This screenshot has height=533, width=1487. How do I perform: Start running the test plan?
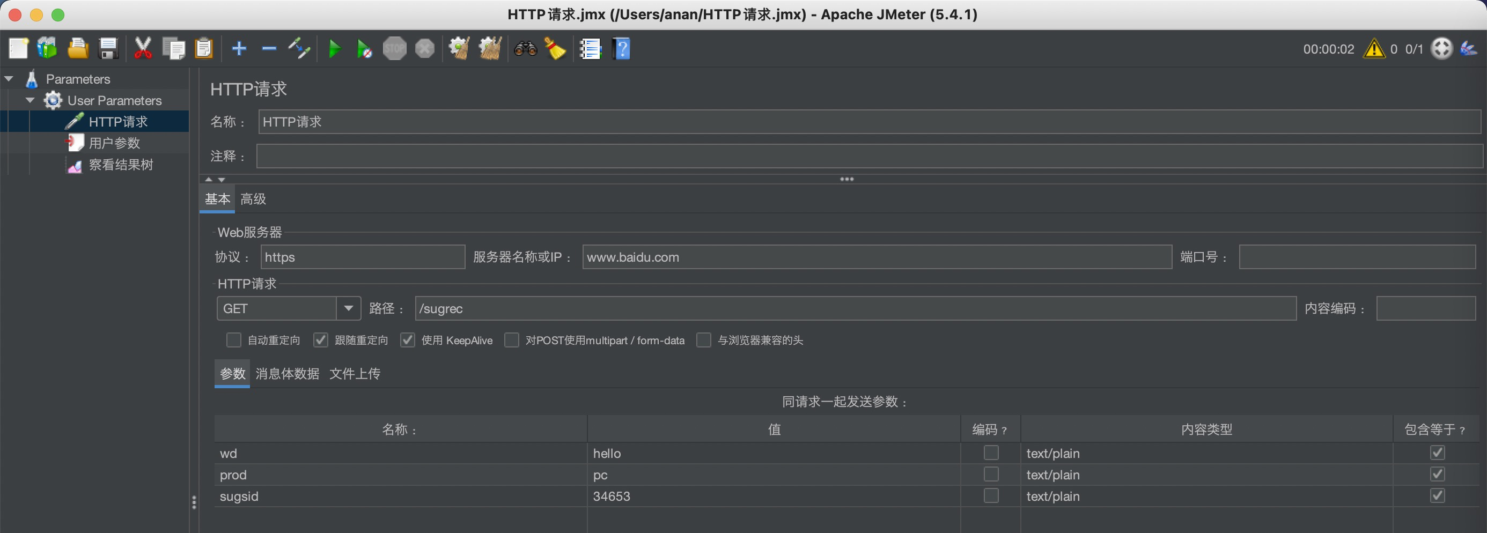[x=335, y=48]
